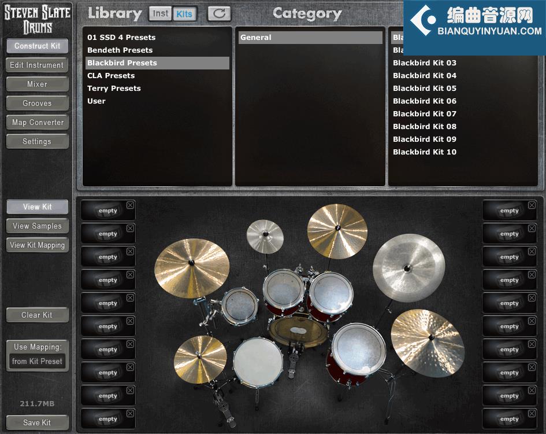Click the first left empty instrument slot
The image size is (546, 434).
point(108,211)
